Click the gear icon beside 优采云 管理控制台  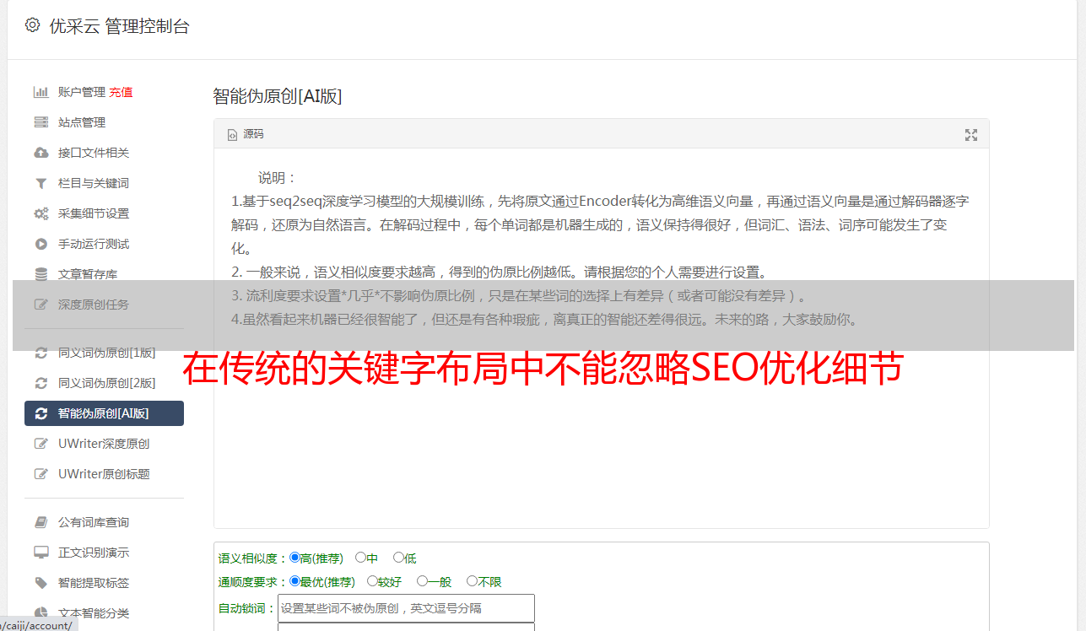[x=32, y=25]
